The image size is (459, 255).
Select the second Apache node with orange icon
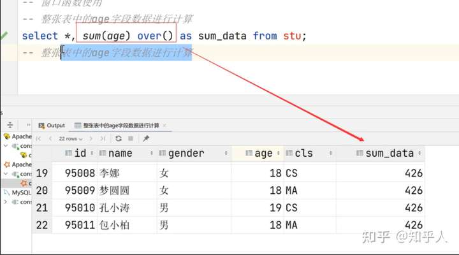18,164
